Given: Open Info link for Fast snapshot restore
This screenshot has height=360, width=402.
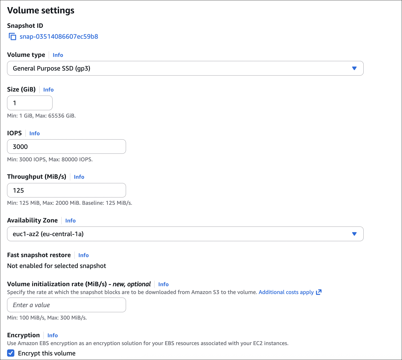Looking at the screenshot, I should (x=84, y=255).
